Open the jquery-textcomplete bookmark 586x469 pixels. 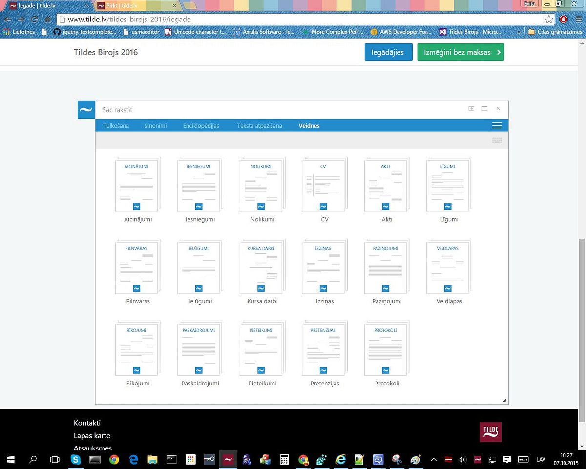85,32
